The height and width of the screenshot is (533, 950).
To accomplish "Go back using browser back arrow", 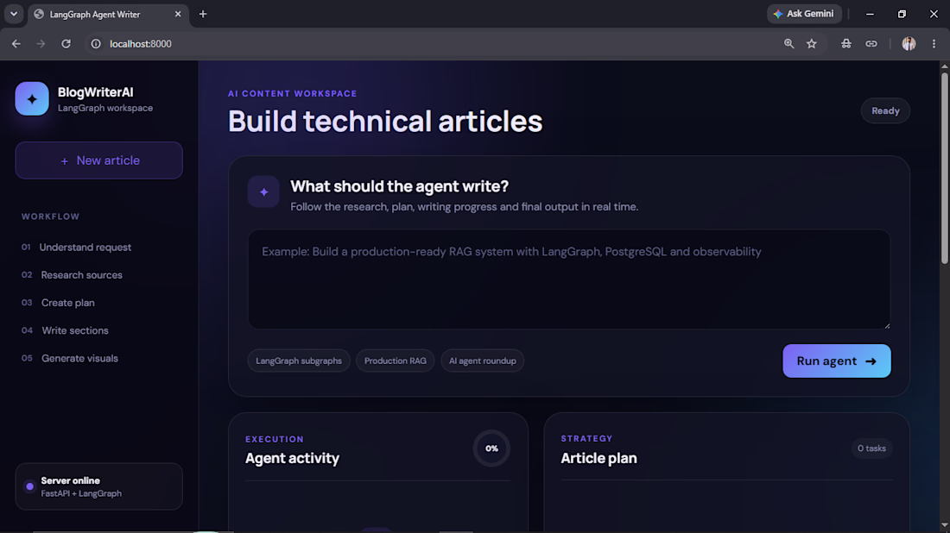I will coord(16,44).
